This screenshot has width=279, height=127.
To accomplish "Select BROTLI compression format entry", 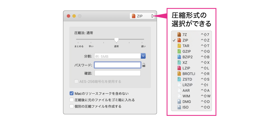I will point(191,74).
